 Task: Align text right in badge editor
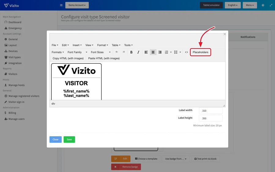click(160, 52)
